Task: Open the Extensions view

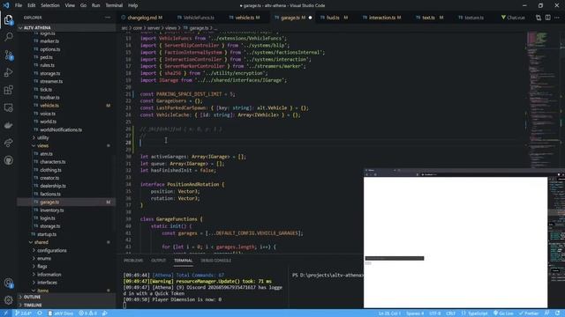Action: (x=9, y=90)
